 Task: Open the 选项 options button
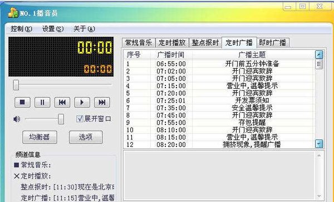(x=86, y=137)
